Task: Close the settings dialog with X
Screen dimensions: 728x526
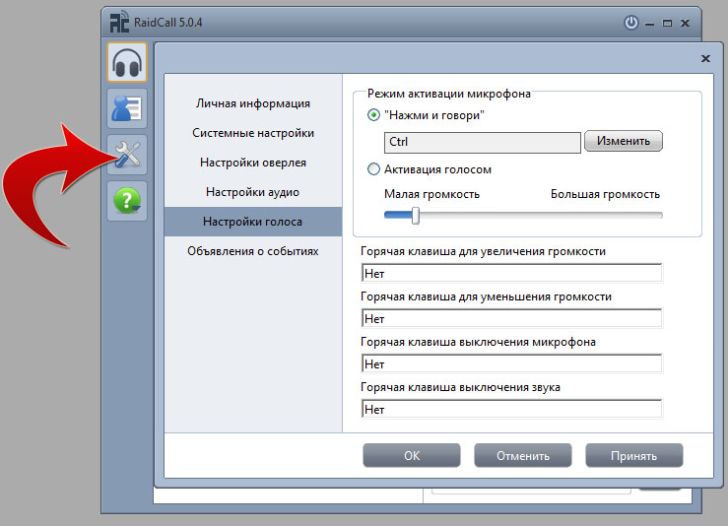Action: [x=705, y=58]
